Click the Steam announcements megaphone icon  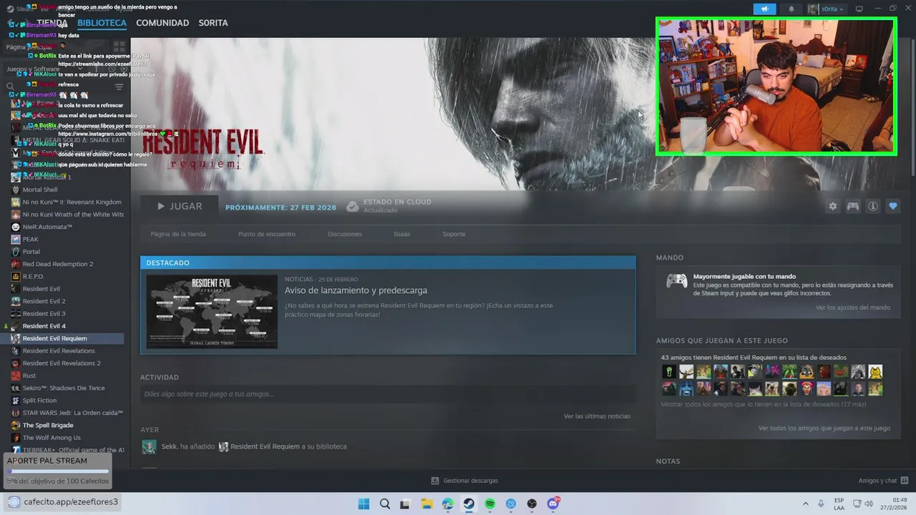point(764,9)
